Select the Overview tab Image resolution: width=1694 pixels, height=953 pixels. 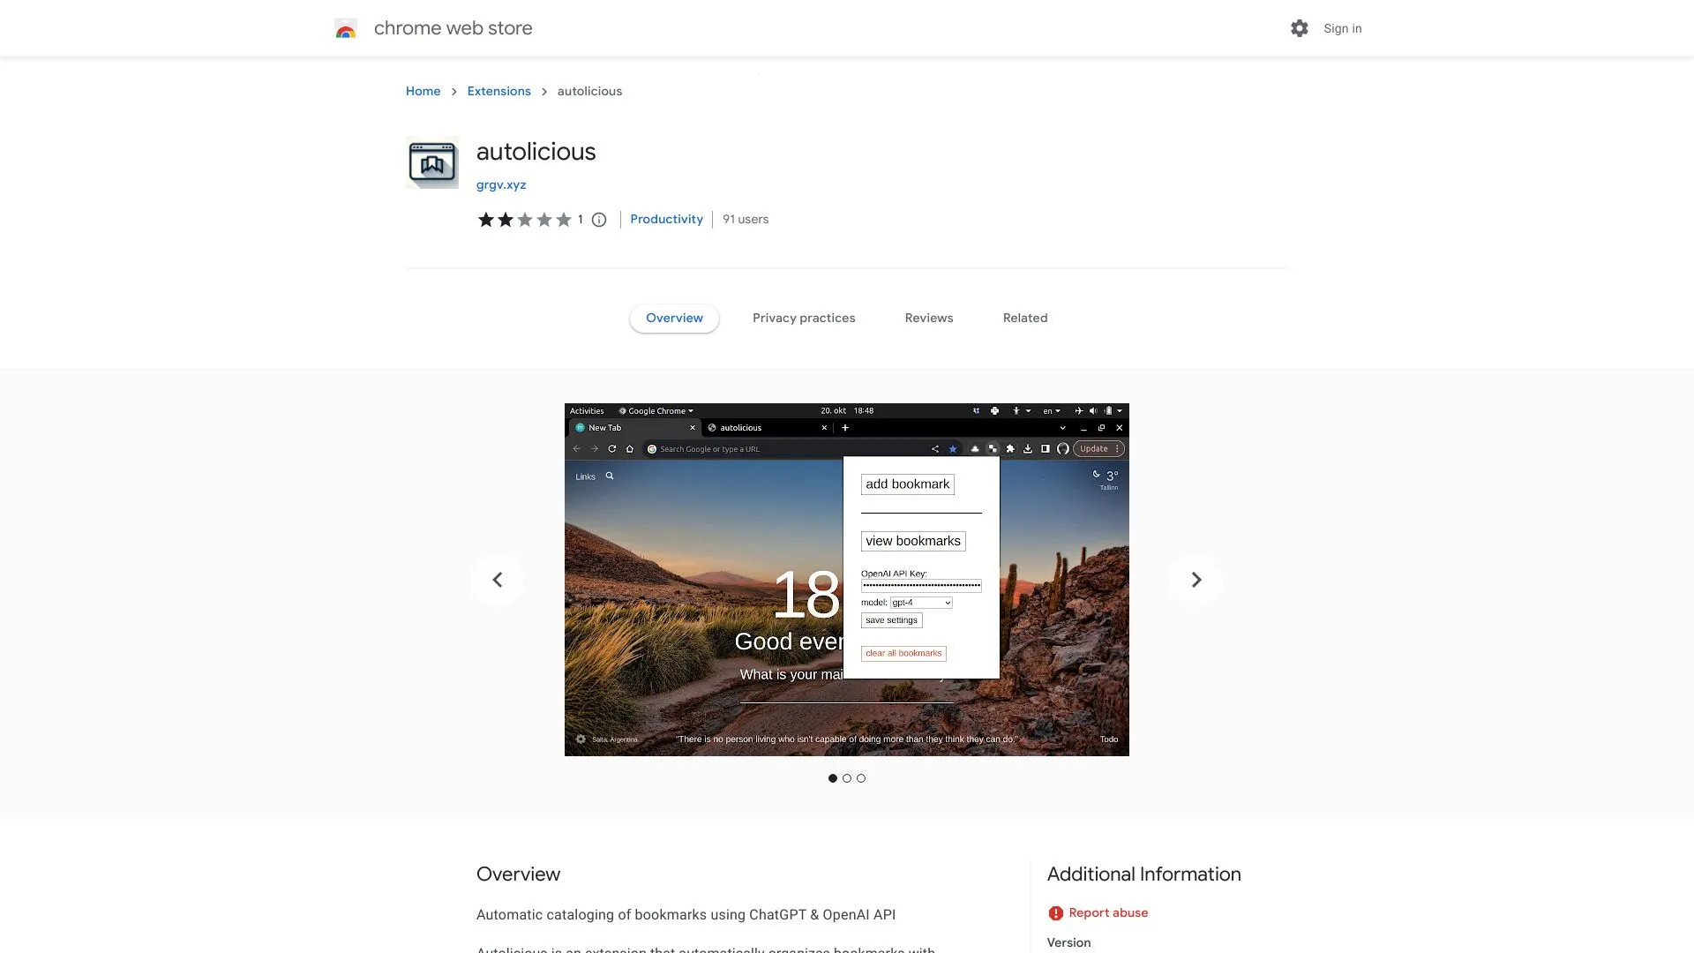point(674,318)
